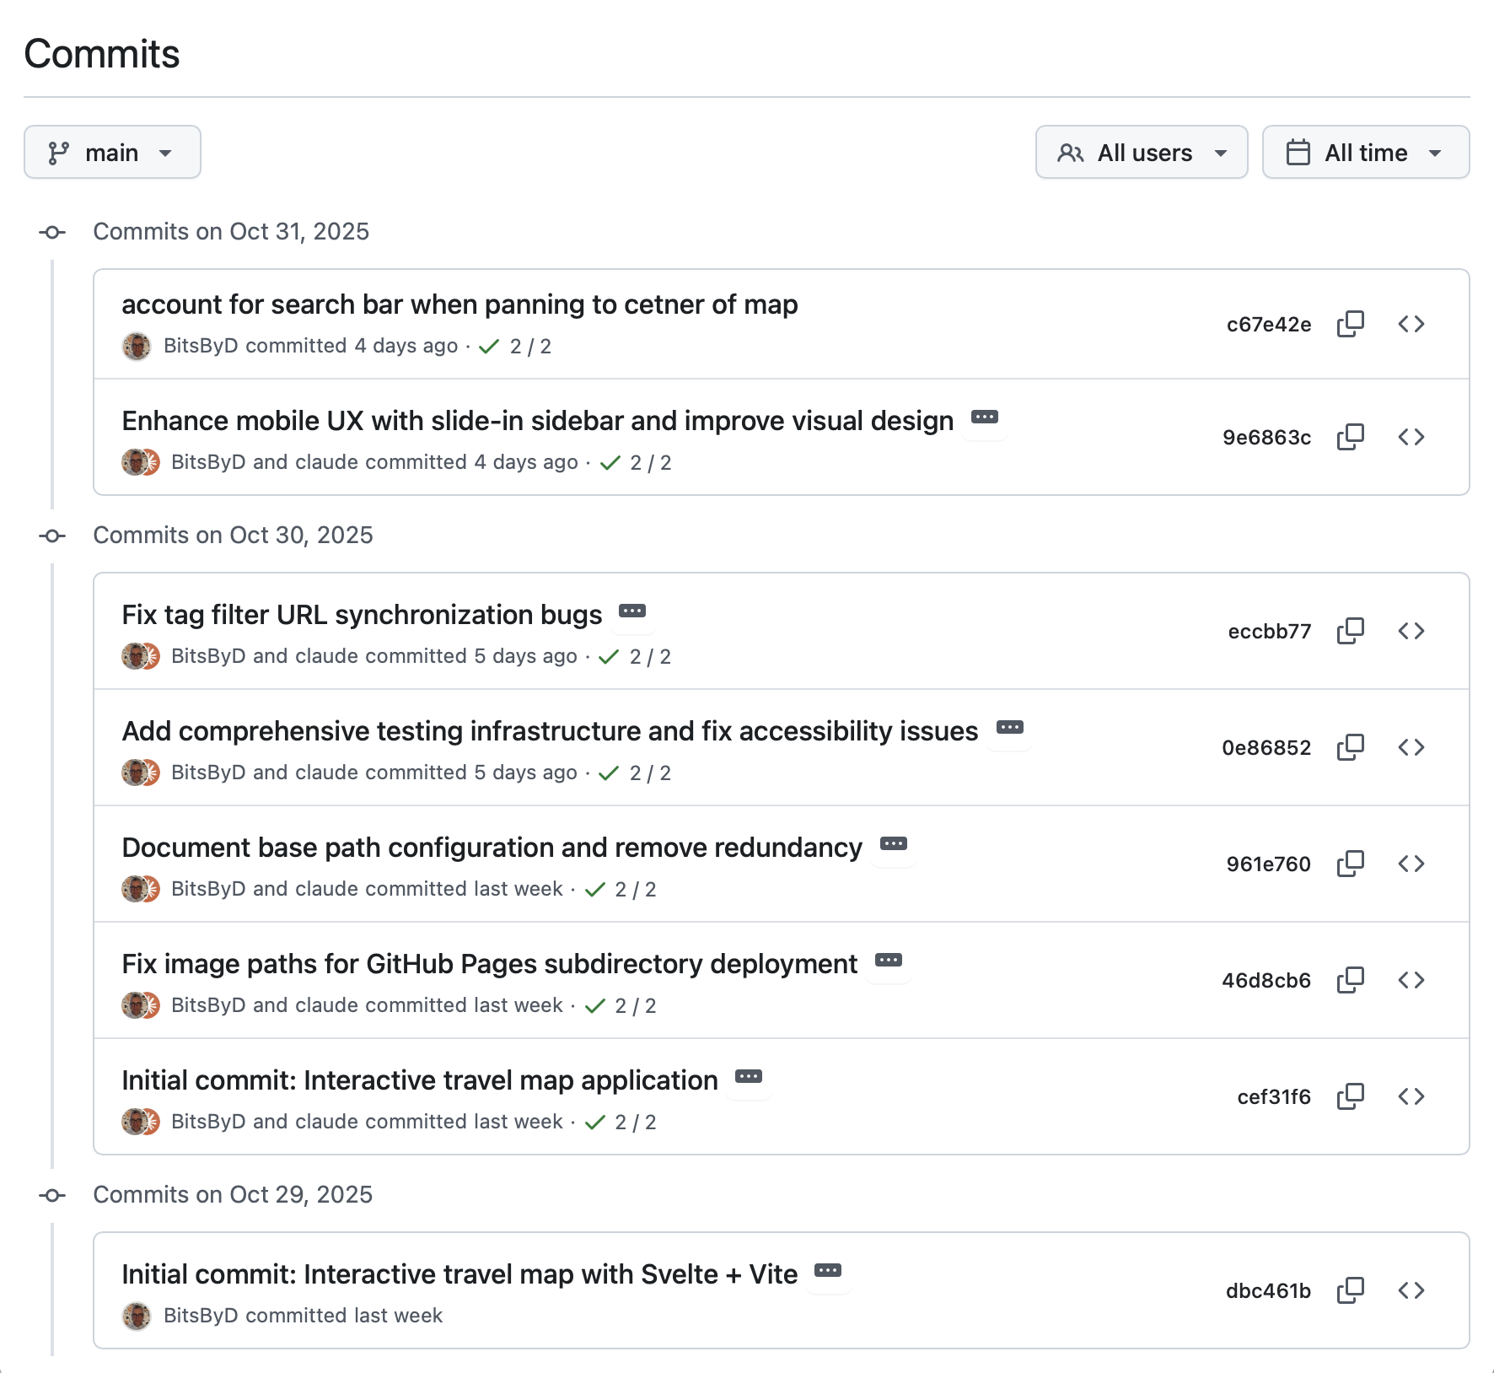The image size is (1494, 1373).
Task: Click the branch icon in the main selector
Action: (x=57, y=152)
